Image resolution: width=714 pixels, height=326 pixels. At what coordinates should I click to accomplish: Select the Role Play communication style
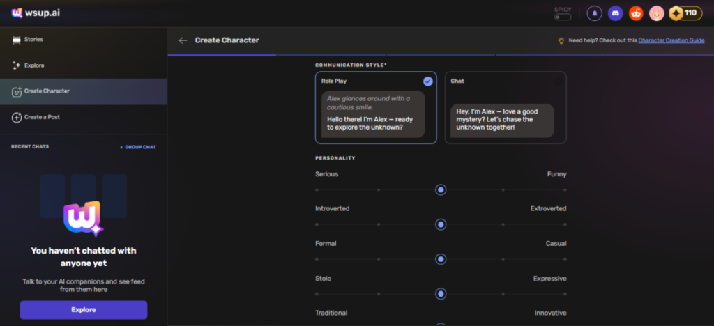click(x=376, y=108)
